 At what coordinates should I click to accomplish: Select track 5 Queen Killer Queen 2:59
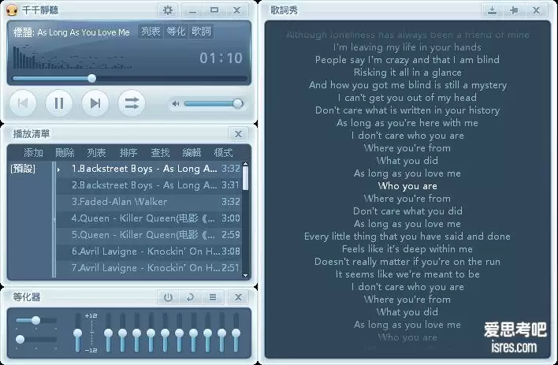[x=149, y=235]
